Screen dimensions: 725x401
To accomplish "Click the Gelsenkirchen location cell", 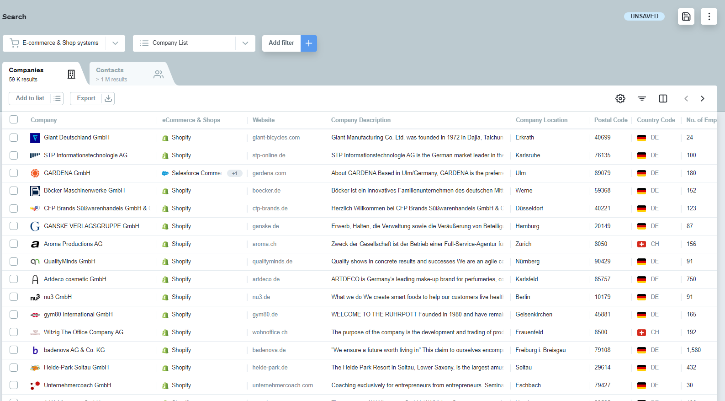I will coord(534,315).
